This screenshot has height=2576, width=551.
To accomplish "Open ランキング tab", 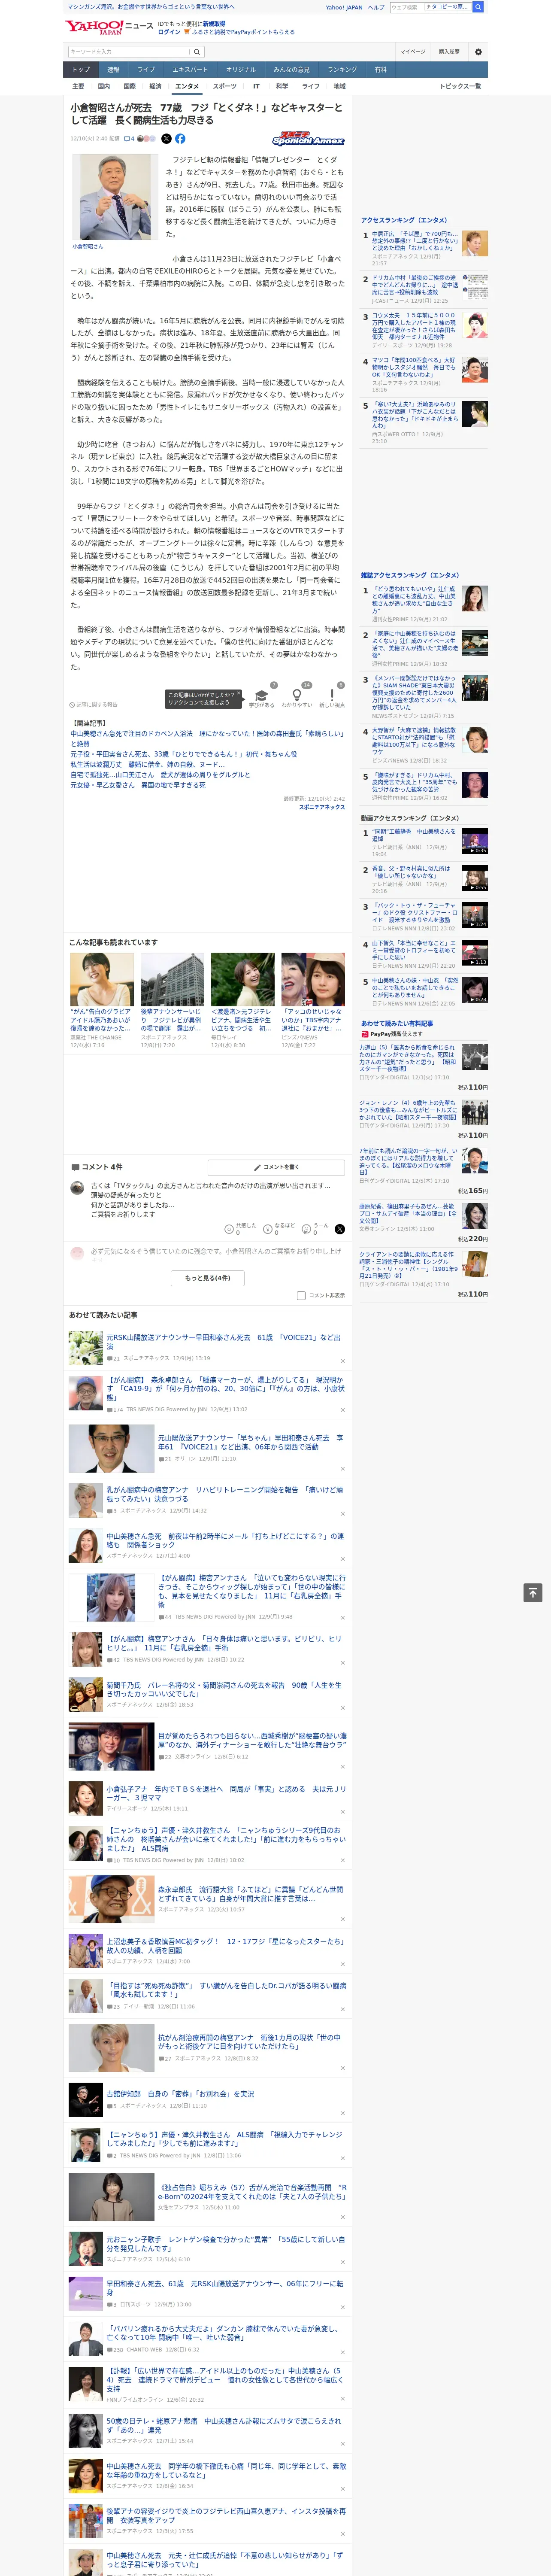I will [342, 70].
